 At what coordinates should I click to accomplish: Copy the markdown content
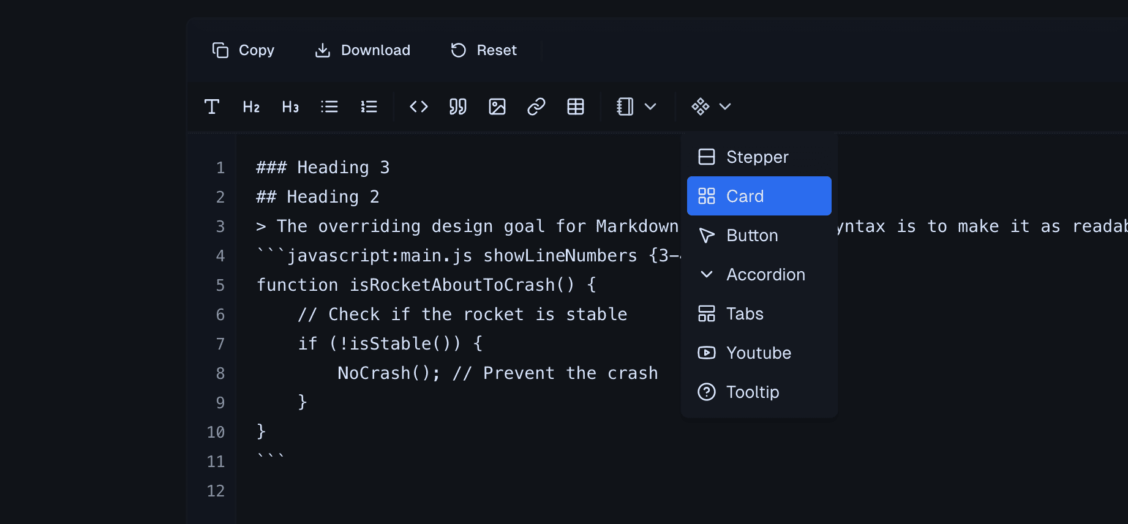coord(243,50)
